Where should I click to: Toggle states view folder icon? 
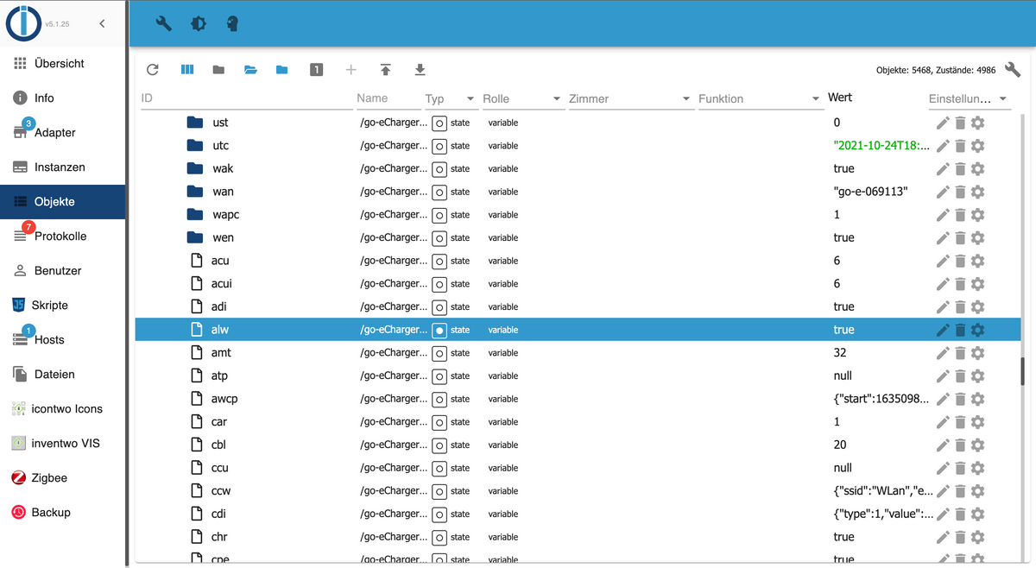coord(281,69)
